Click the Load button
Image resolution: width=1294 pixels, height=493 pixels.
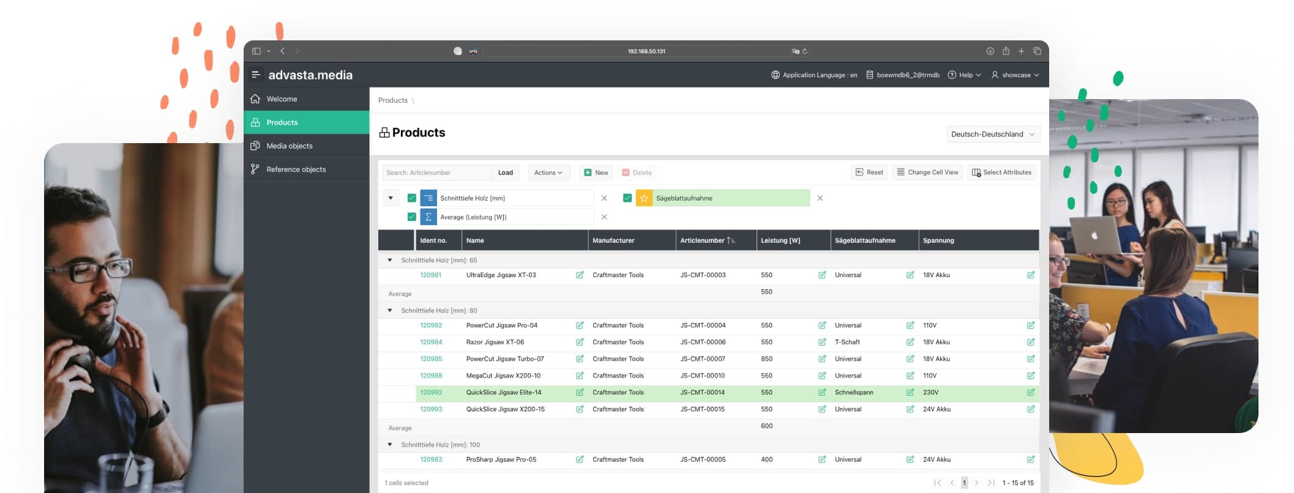pyautogui.click(x=506, y=172)
